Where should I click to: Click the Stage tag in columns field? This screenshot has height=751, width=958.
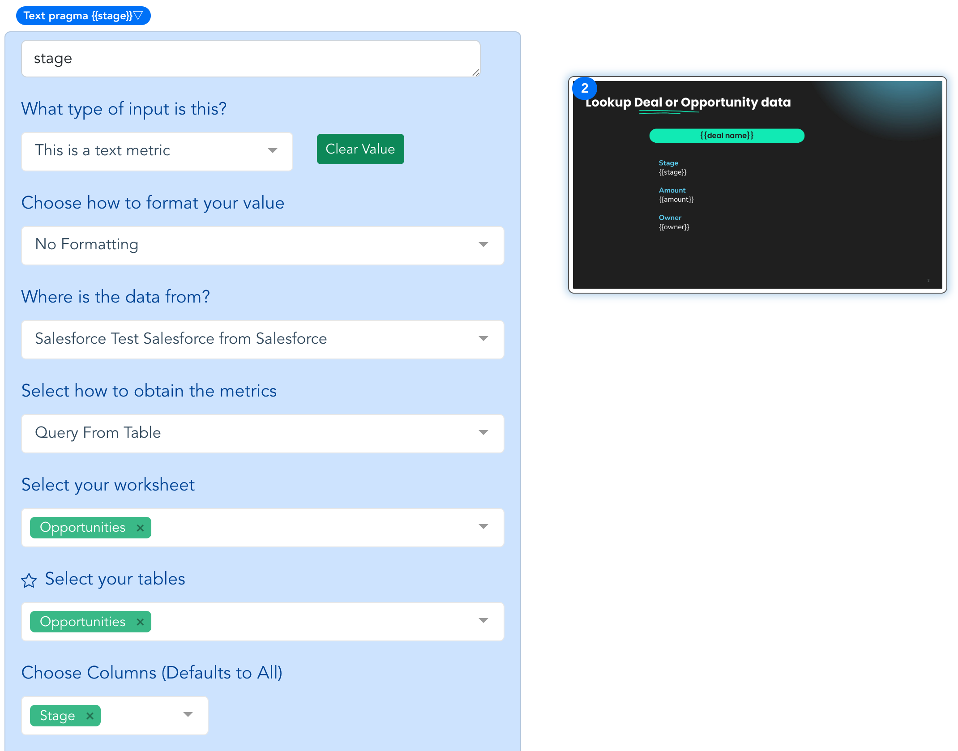click(x=57, y=716)
